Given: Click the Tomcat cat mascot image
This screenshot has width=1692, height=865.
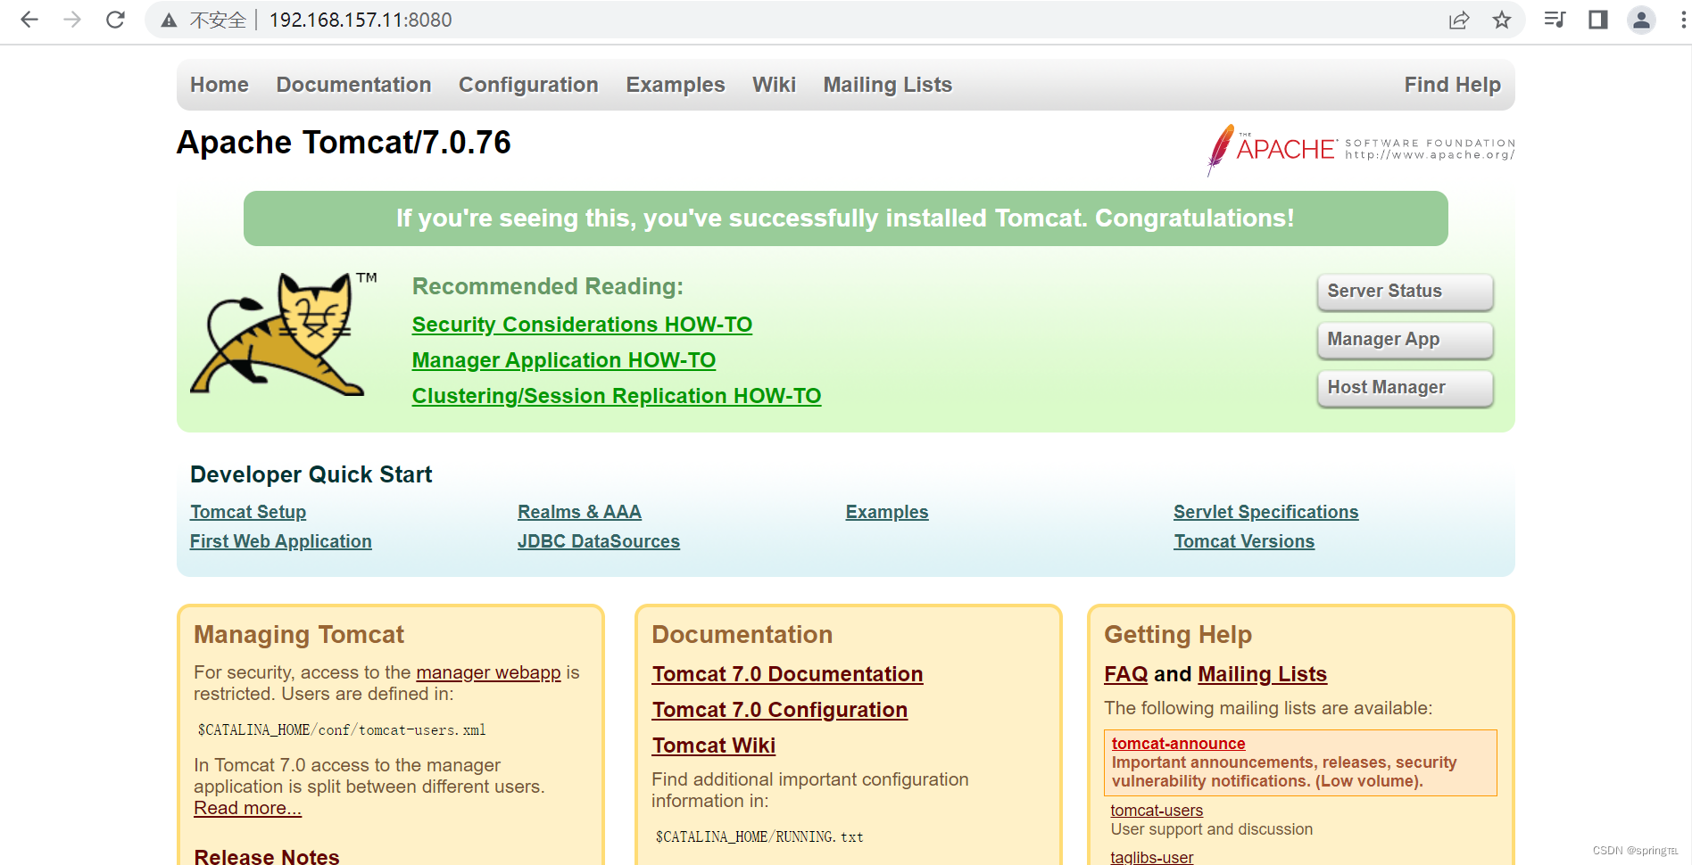Looking at the screenshot, I should pyautogui.click(x=284, y=334).
